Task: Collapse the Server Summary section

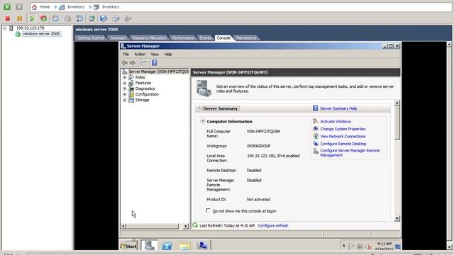Action: [199, 108]
